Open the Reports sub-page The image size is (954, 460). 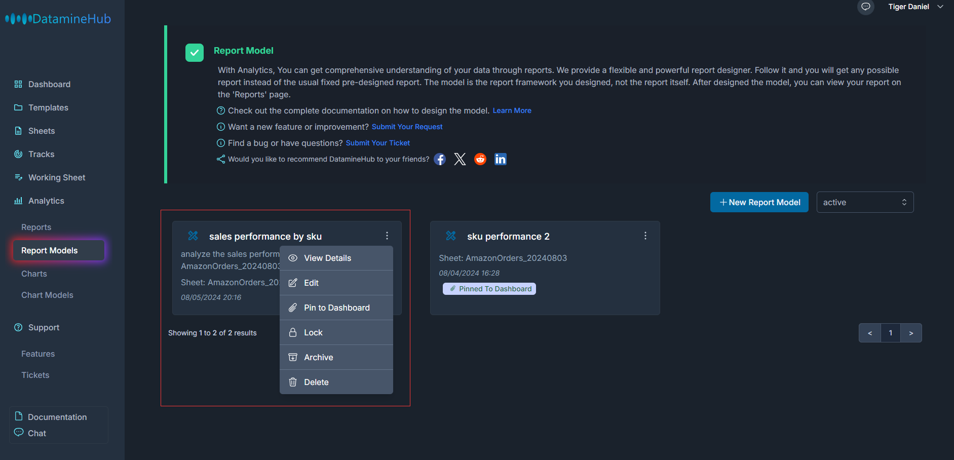tap(36, 227)
